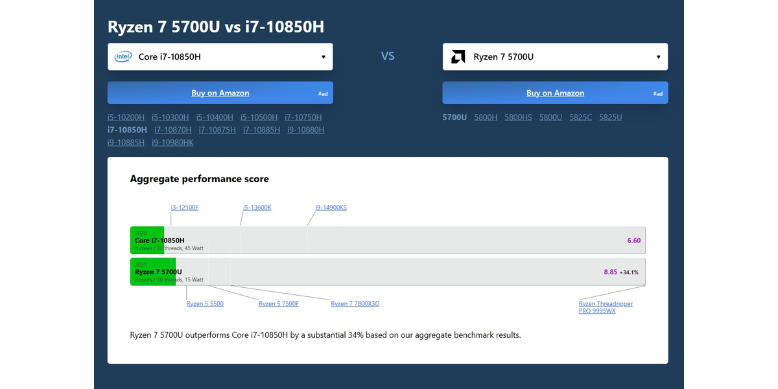Image resolution: width=778 pixels, height=389 pixels.
Task: Open Ryzen Threadripper PRO 9995WX link
Action: [606, 307]
